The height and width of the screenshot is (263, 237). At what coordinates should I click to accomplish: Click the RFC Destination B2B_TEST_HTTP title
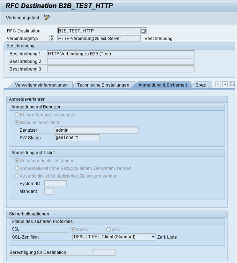(x=59, y=6)
